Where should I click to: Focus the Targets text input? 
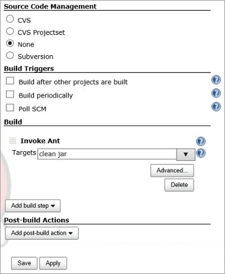pos(107,154)
